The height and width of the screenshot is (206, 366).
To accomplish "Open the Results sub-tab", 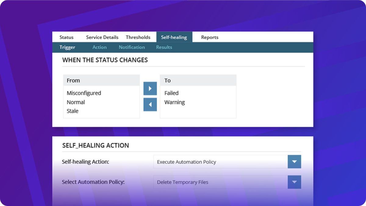I will click(164, 47).
